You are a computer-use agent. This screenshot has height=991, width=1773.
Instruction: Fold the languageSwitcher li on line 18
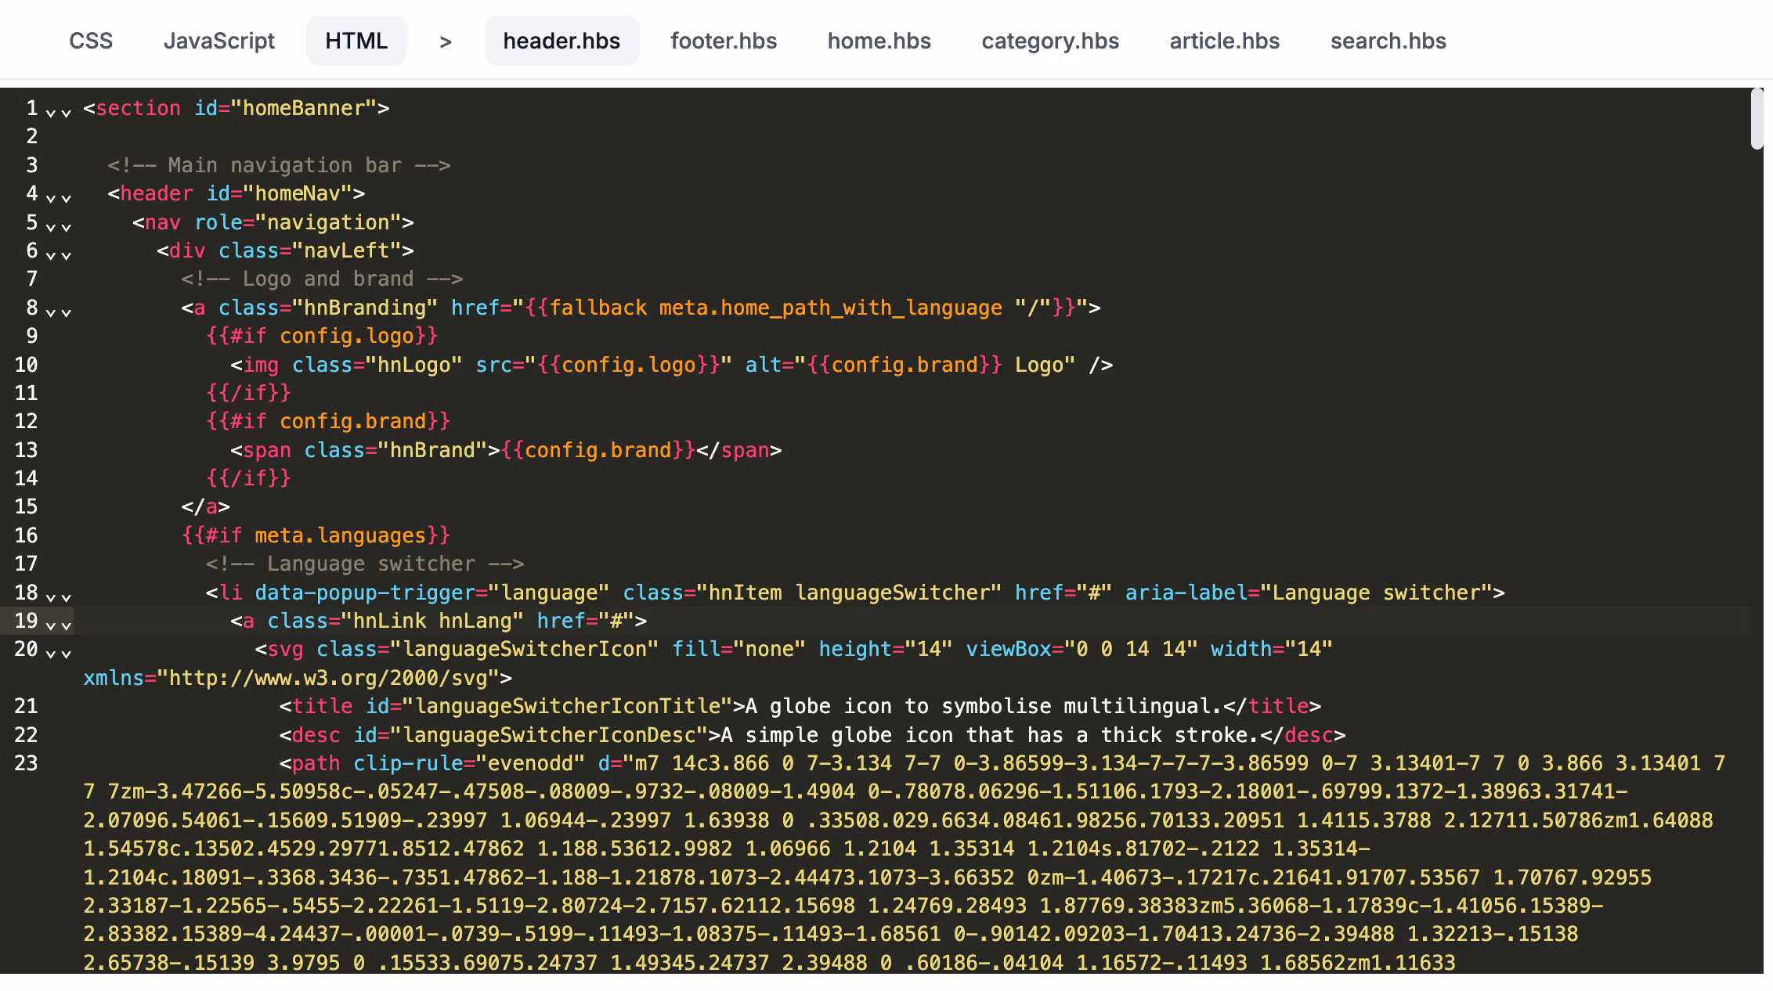[x=59, y=596]
